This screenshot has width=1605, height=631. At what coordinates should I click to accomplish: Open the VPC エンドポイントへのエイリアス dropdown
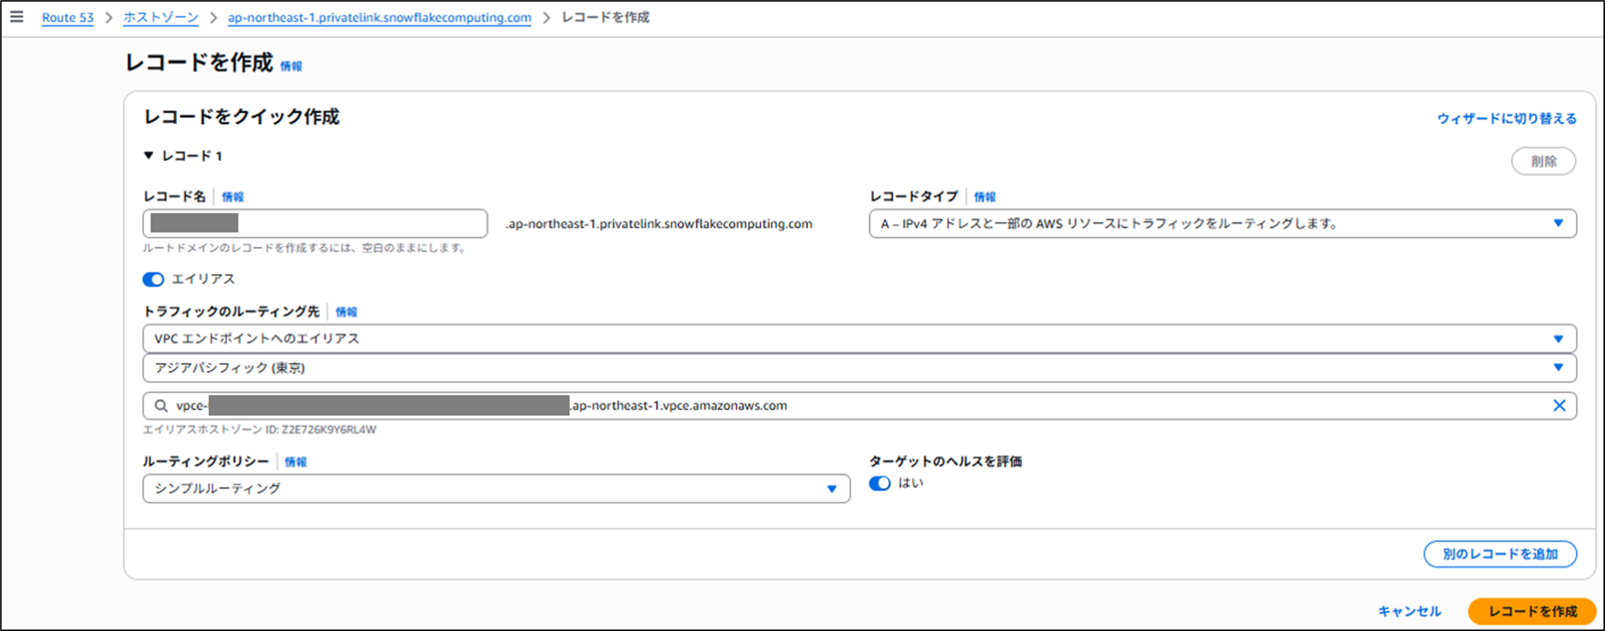coord(859,339)
